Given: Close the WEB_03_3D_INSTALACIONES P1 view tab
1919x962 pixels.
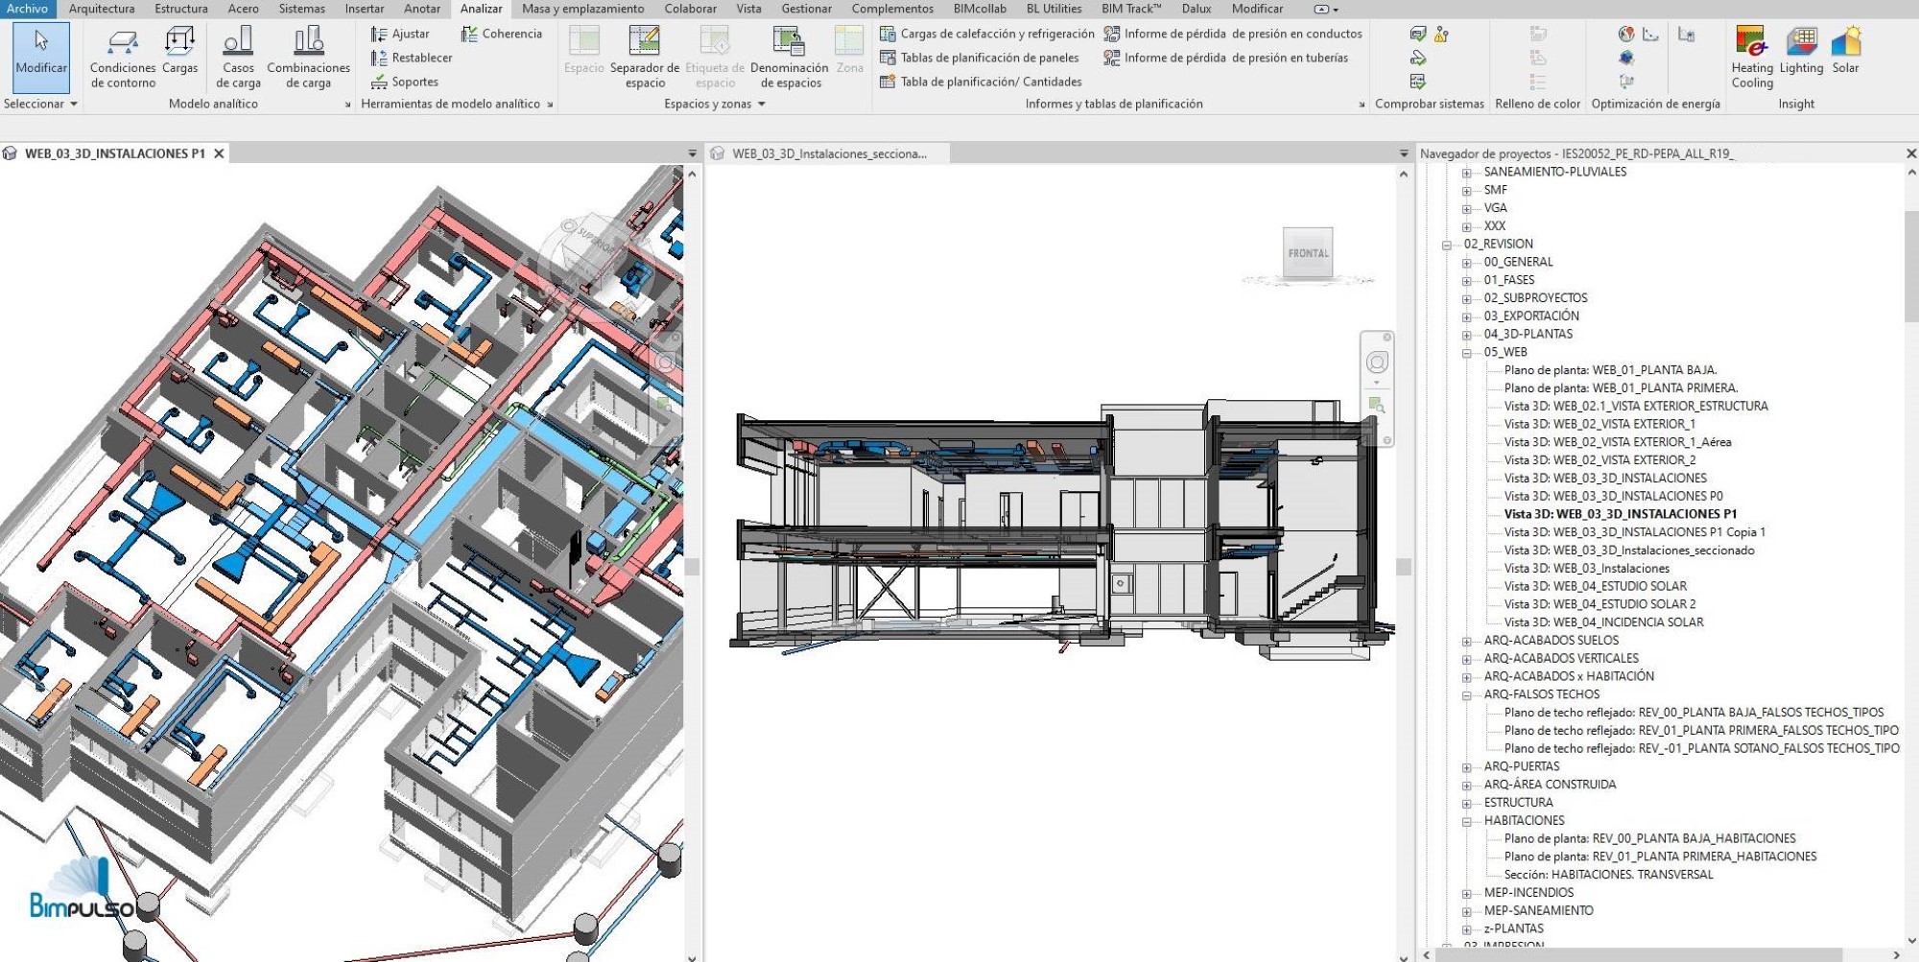Looking at the screenshot, I should [219, 153].
